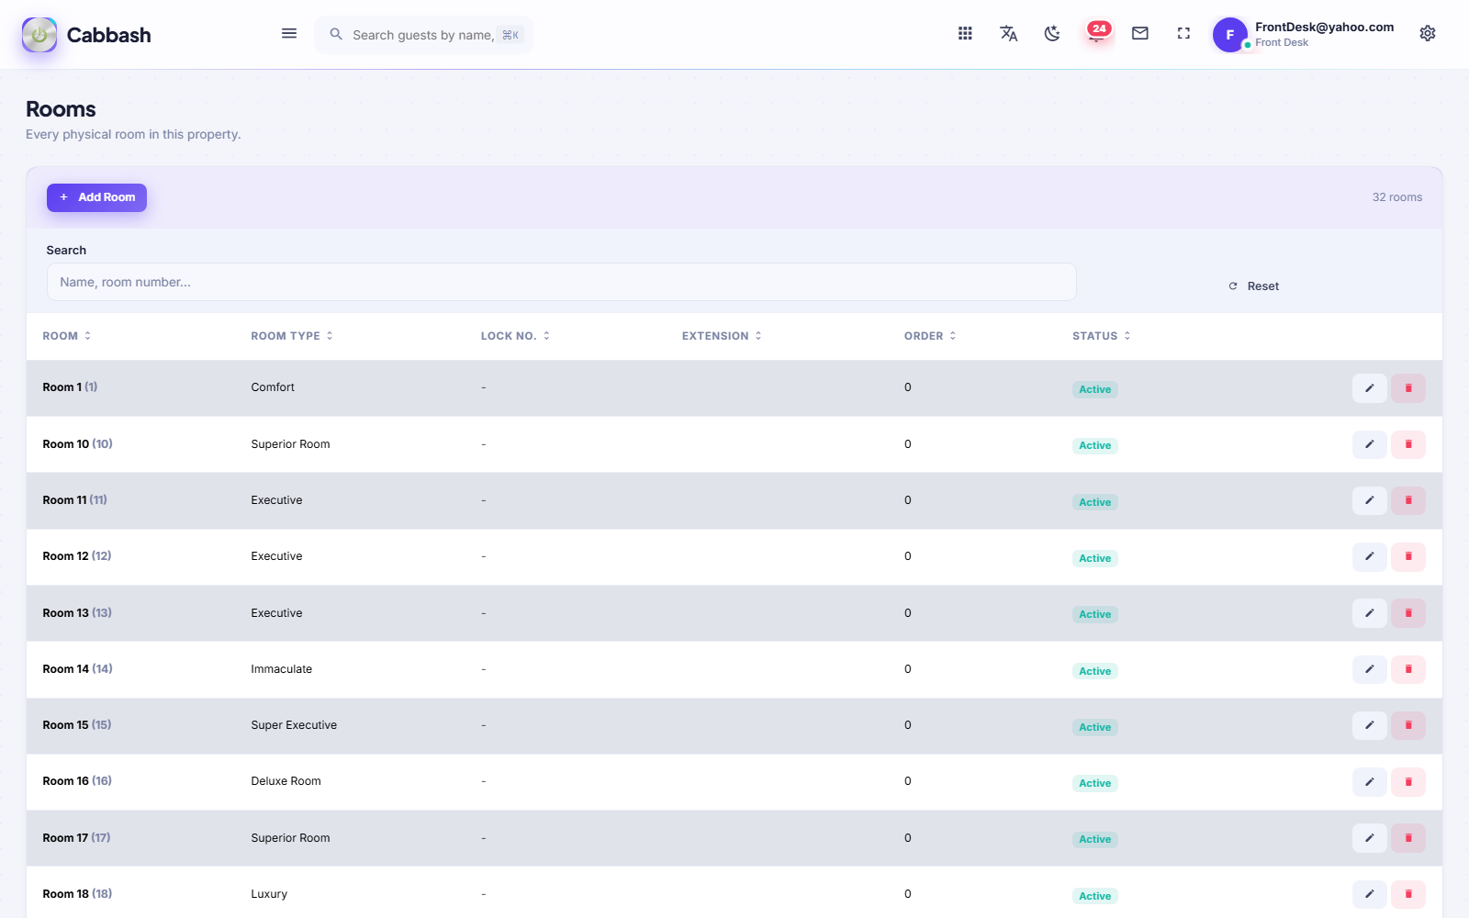Open the mail envelope icon
Screen dimensions: 1469x918
tap(1140, 34)
